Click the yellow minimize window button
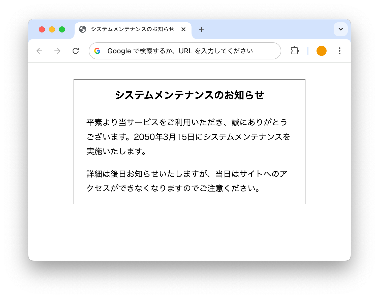The width and height of the screenshot is (379, 298). 52,29
